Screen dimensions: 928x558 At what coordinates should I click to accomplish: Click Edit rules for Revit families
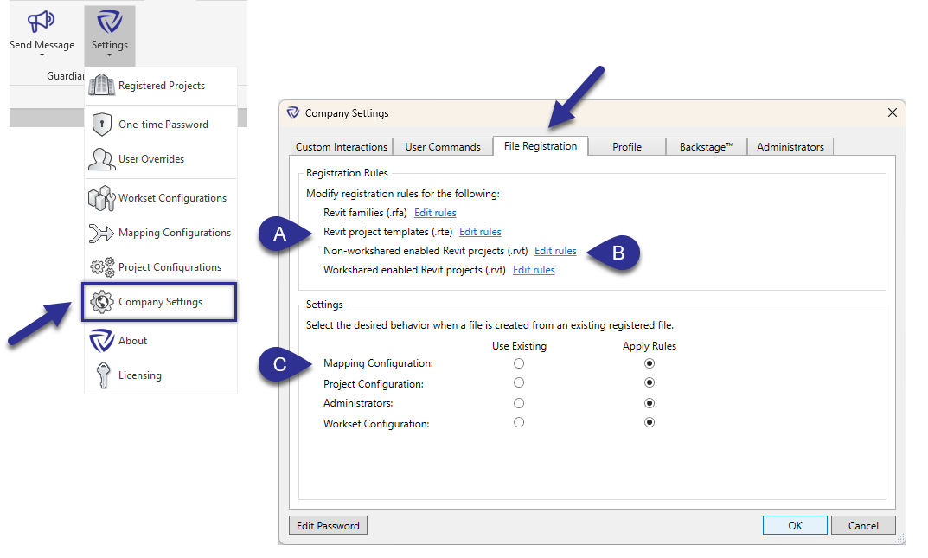point(435,212)
